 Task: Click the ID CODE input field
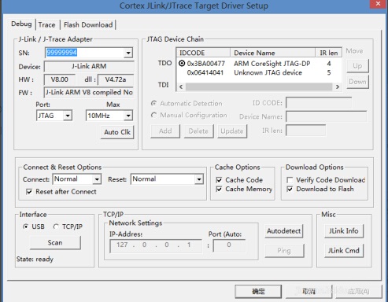tap(319, 103)
